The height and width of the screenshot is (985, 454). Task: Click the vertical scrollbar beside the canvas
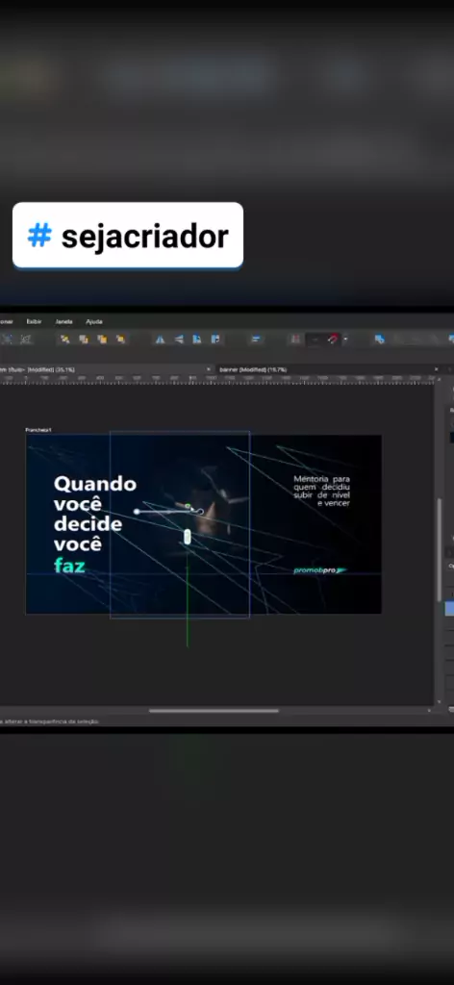click(x=440, y=549)
